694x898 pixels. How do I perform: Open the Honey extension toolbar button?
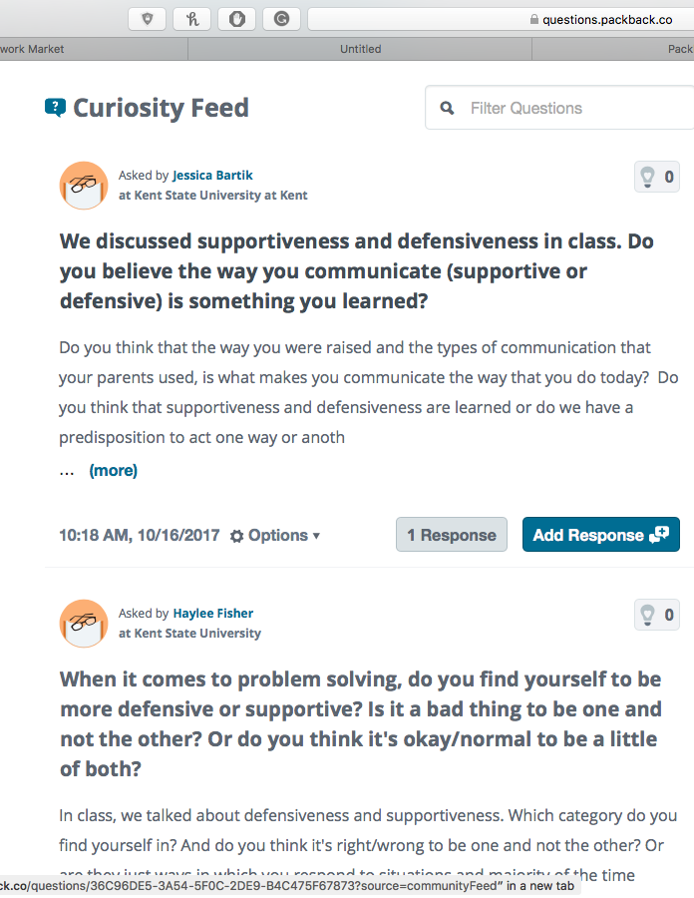click(x=192, y=19)
